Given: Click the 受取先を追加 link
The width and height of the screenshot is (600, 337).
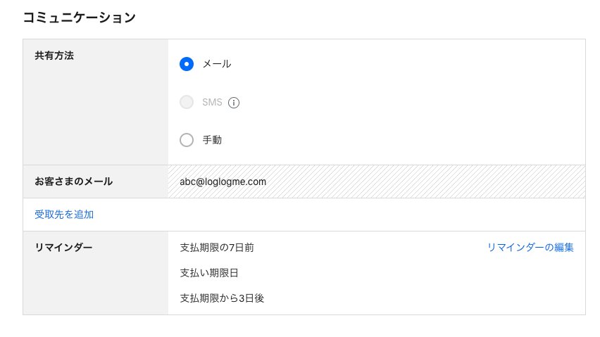Looking at the screenshot, I should point(64,215).
